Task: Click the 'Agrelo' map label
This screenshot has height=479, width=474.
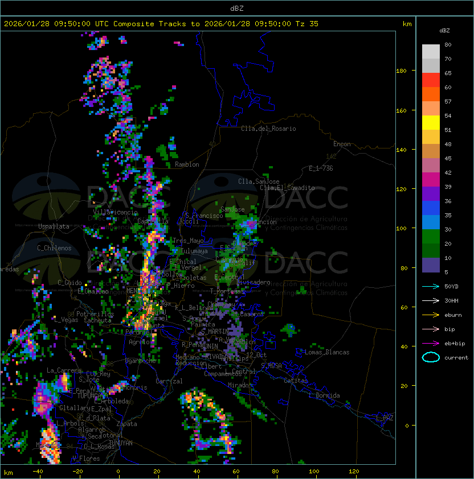Action: click(x=139, y=342)
